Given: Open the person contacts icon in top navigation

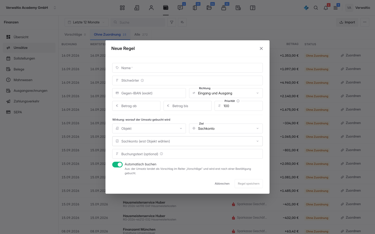Looking at the screenshot, I should click(151, 8).
